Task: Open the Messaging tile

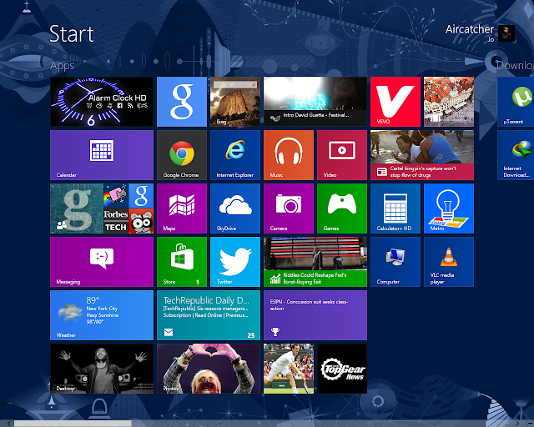Action: (102, 262)
